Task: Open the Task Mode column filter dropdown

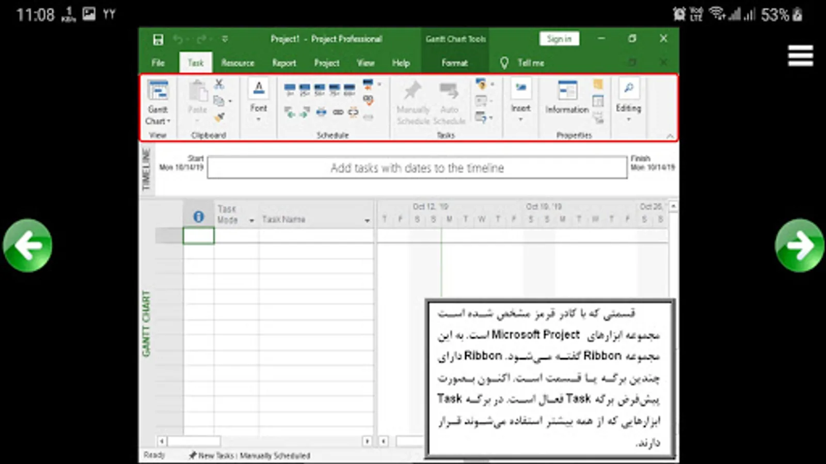Action: (251, 220)
